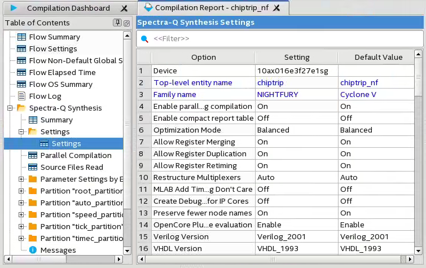Click the Parallel Compilation table icon
426x268 pixels.
coord(33,155)
